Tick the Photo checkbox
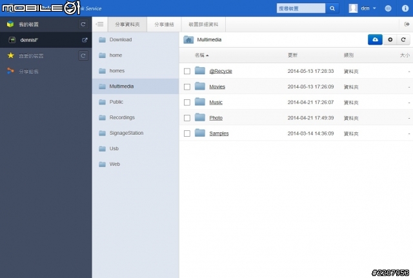Image resolution: width=413 pixels, height=278 pixels. [x=187, y=118]
